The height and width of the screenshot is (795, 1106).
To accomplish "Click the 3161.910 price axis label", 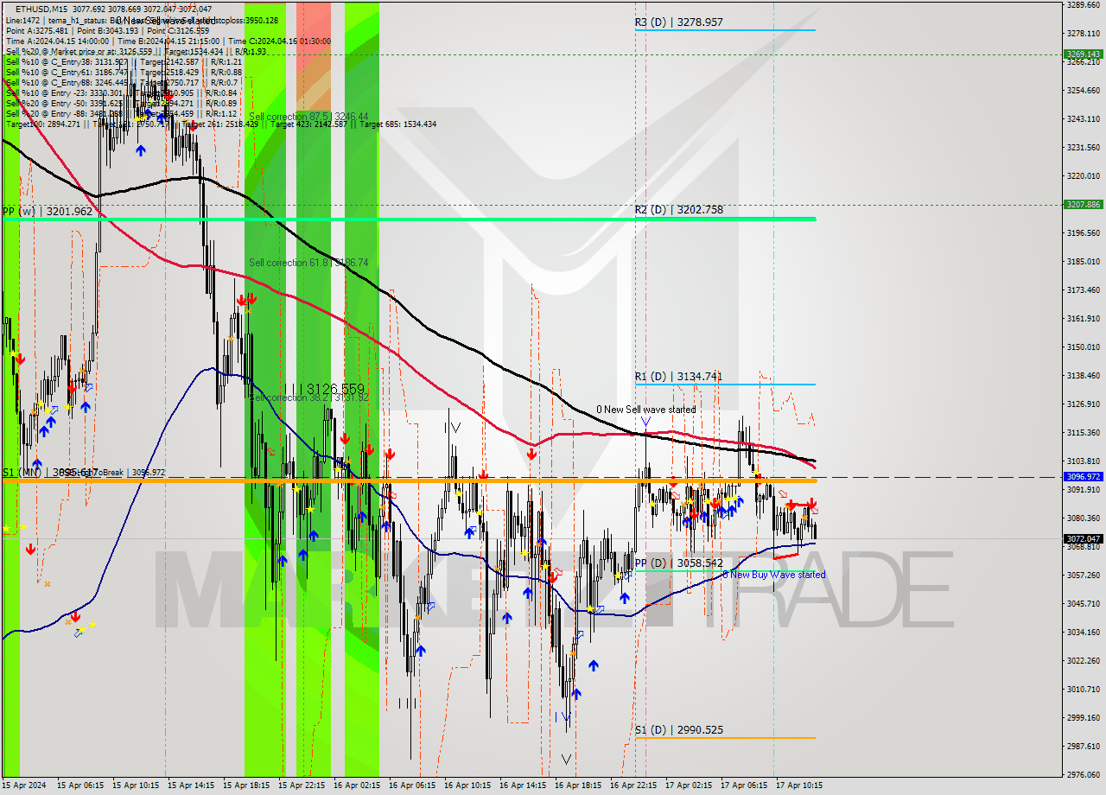I will click(x=1083, y=318).
